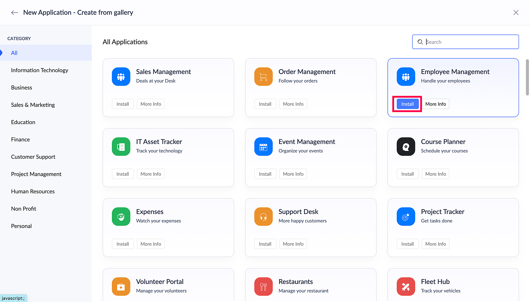
Task: Click the Event Management calendar icon
Action: pos(263,147)
